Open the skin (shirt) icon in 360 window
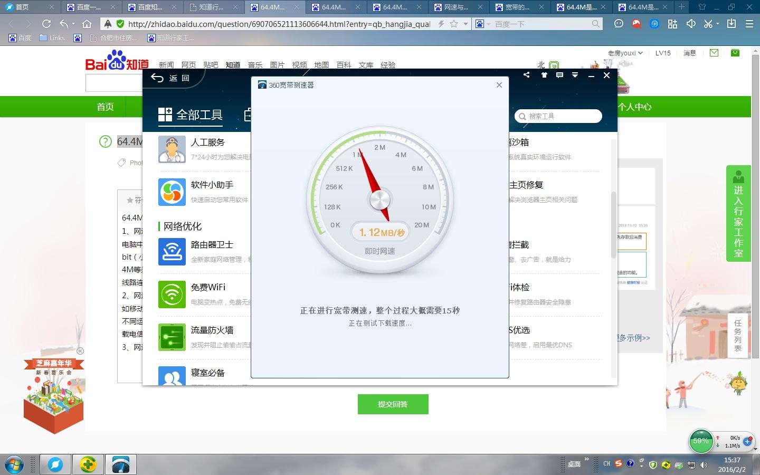 point(544,75)
